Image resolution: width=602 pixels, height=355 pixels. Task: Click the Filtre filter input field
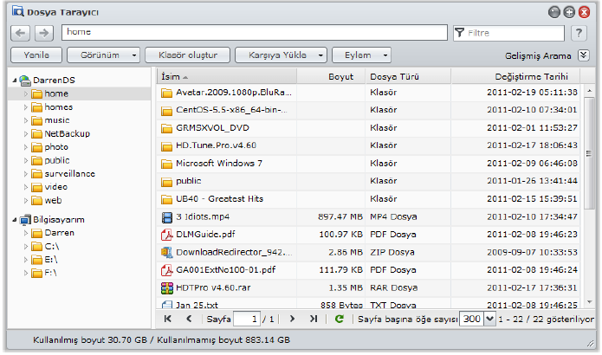pos(511,33)
